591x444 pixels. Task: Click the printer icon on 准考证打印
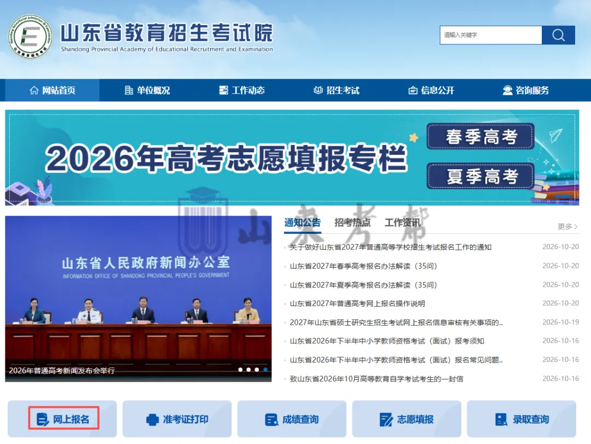pos(152,419)
